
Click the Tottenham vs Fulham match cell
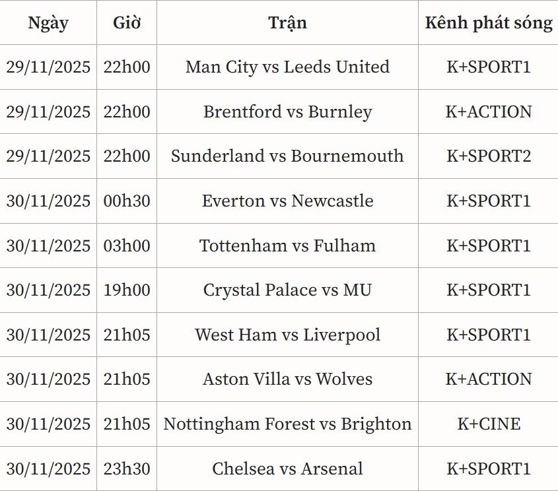[x=287, y=246]
